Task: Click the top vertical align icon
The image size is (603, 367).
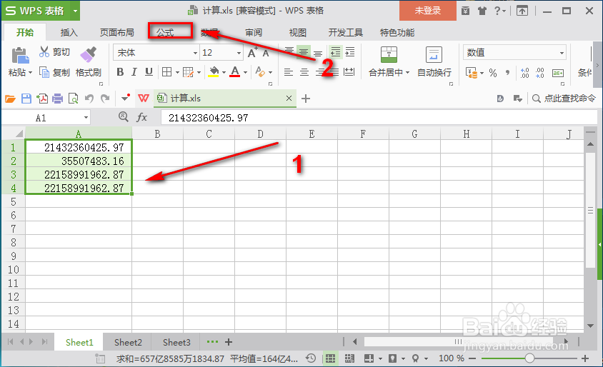Action: [x=289, y=52]
